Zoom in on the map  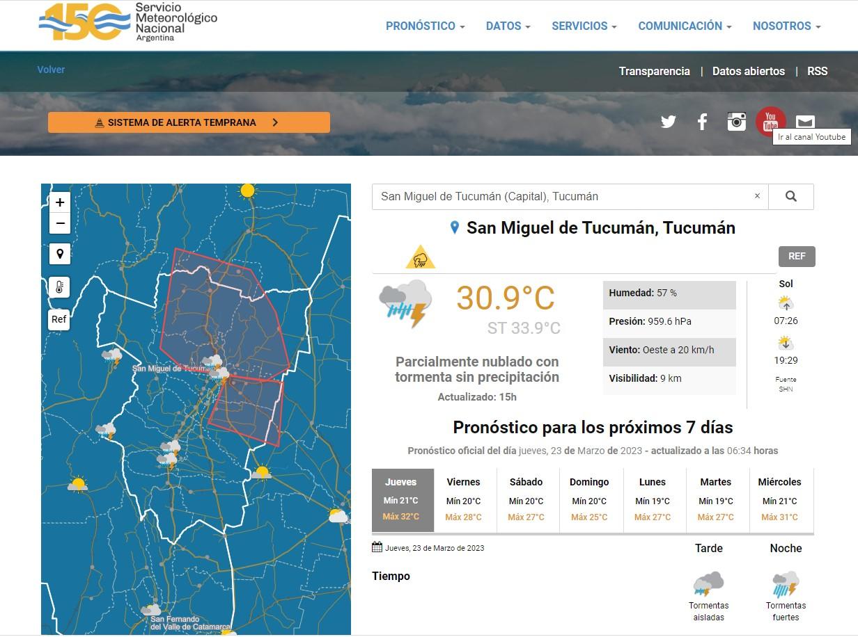point(60,202)
